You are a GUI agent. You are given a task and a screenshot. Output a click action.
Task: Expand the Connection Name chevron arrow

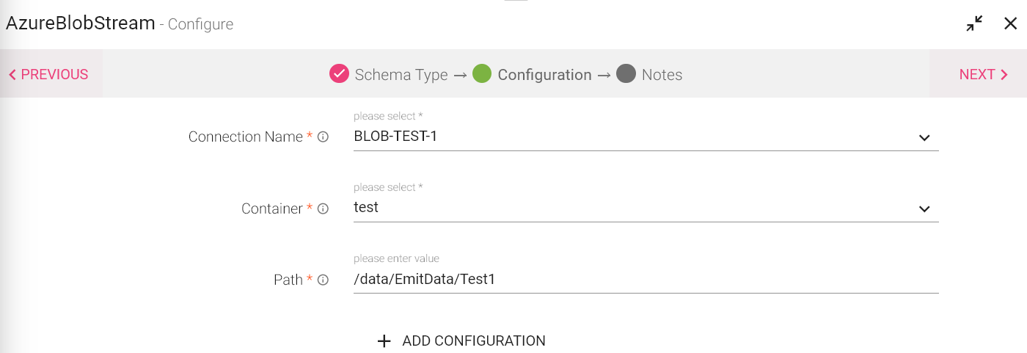pyautogui.click(x=924, y=137)
